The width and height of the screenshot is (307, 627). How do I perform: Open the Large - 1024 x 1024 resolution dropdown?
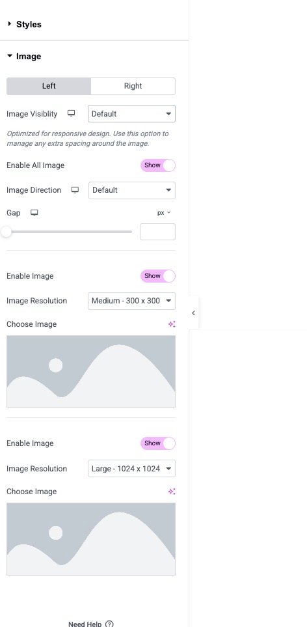coord(131,468)
